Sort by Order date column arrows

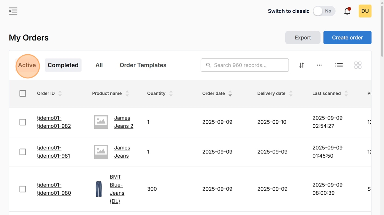(230, 93)
